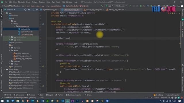
Task: Open the bottom Run tool window
Action: pos(88,95)
